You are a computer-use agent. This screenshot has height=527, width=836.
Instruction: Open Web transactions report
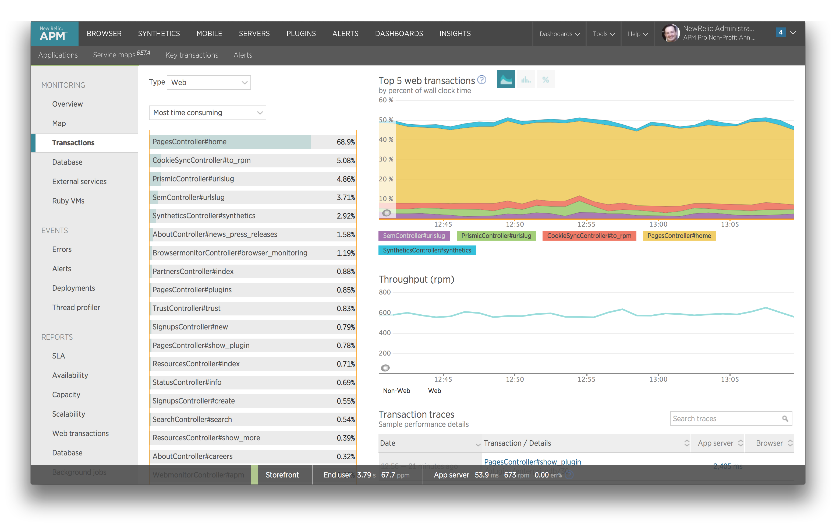(80, 433)
